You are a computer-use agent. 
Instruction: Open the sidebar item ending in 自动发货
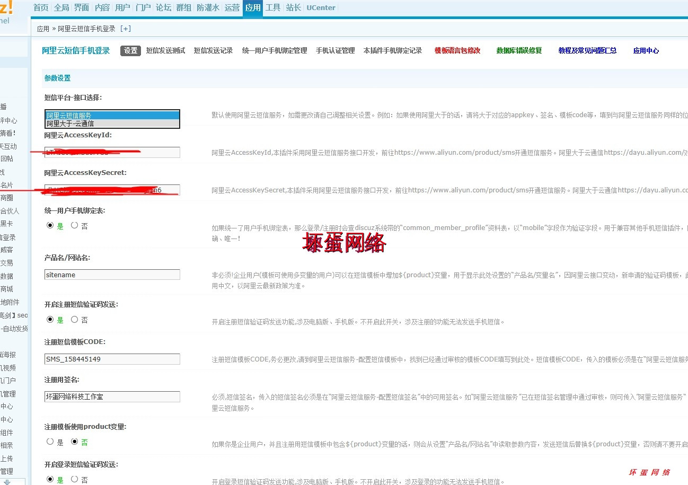(x=14, y=329)
